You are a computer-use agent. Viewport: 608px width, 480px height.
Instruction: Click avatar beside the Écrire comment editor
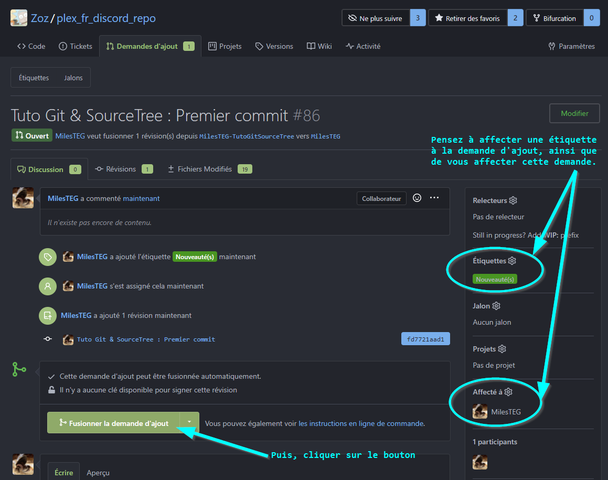point(23,464)
